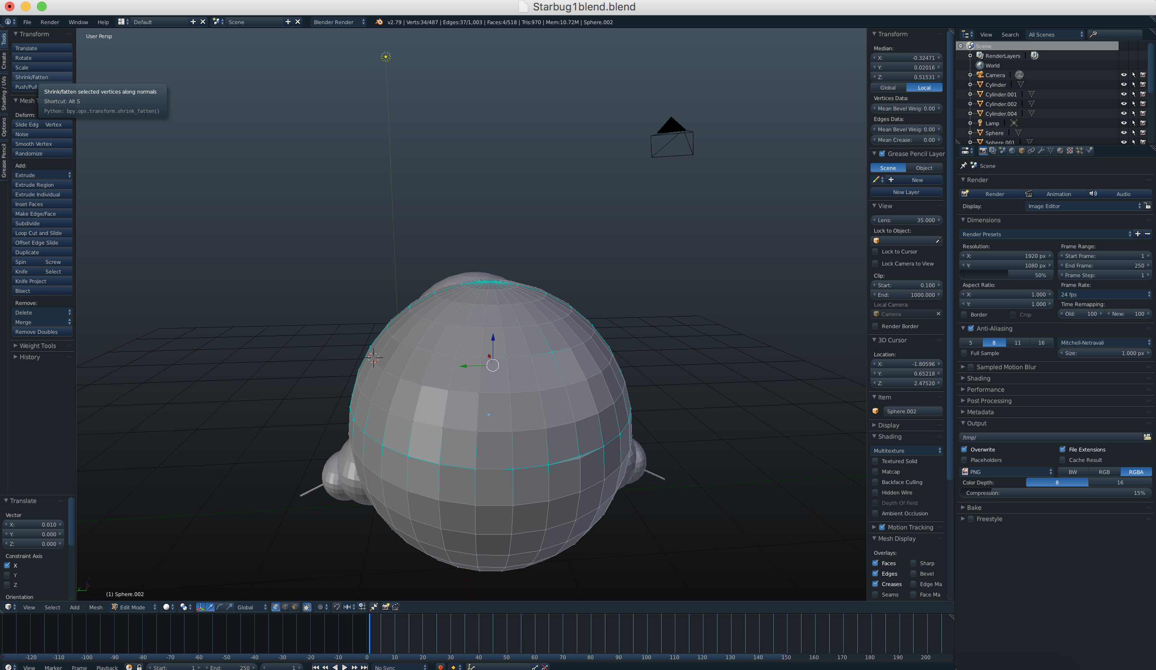Switch to the Create tool shelf tab
Screen dimensions: 1156x670
tap(4, 61)
